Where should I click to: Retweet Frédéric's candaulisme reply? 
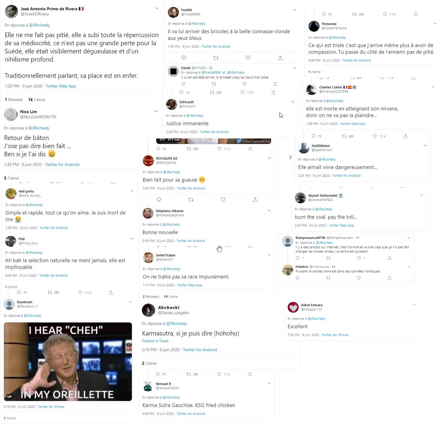point(328,278)
